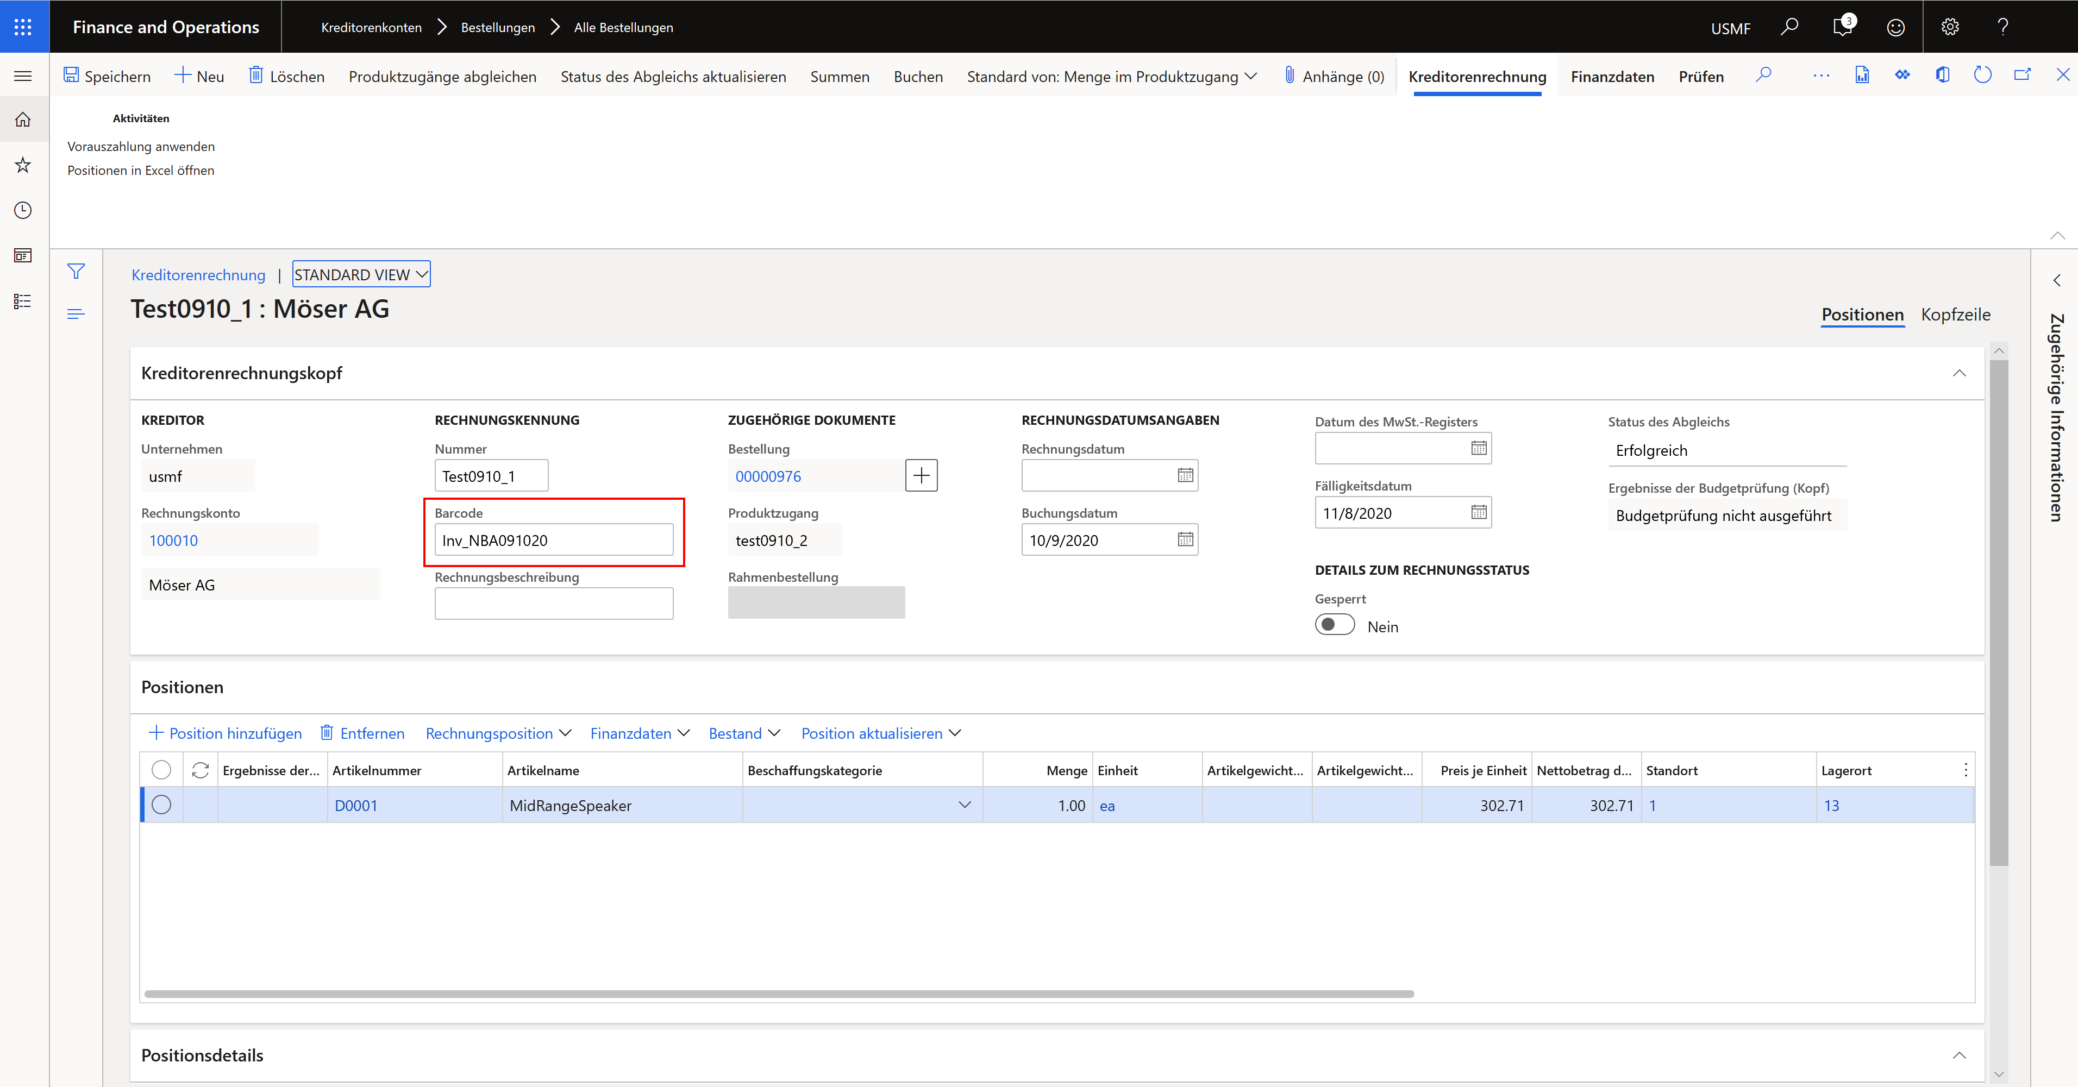Expand Zugehörige Informationen side pane
This screenshot has height=1087, width=2078.
coord(2056,281)
